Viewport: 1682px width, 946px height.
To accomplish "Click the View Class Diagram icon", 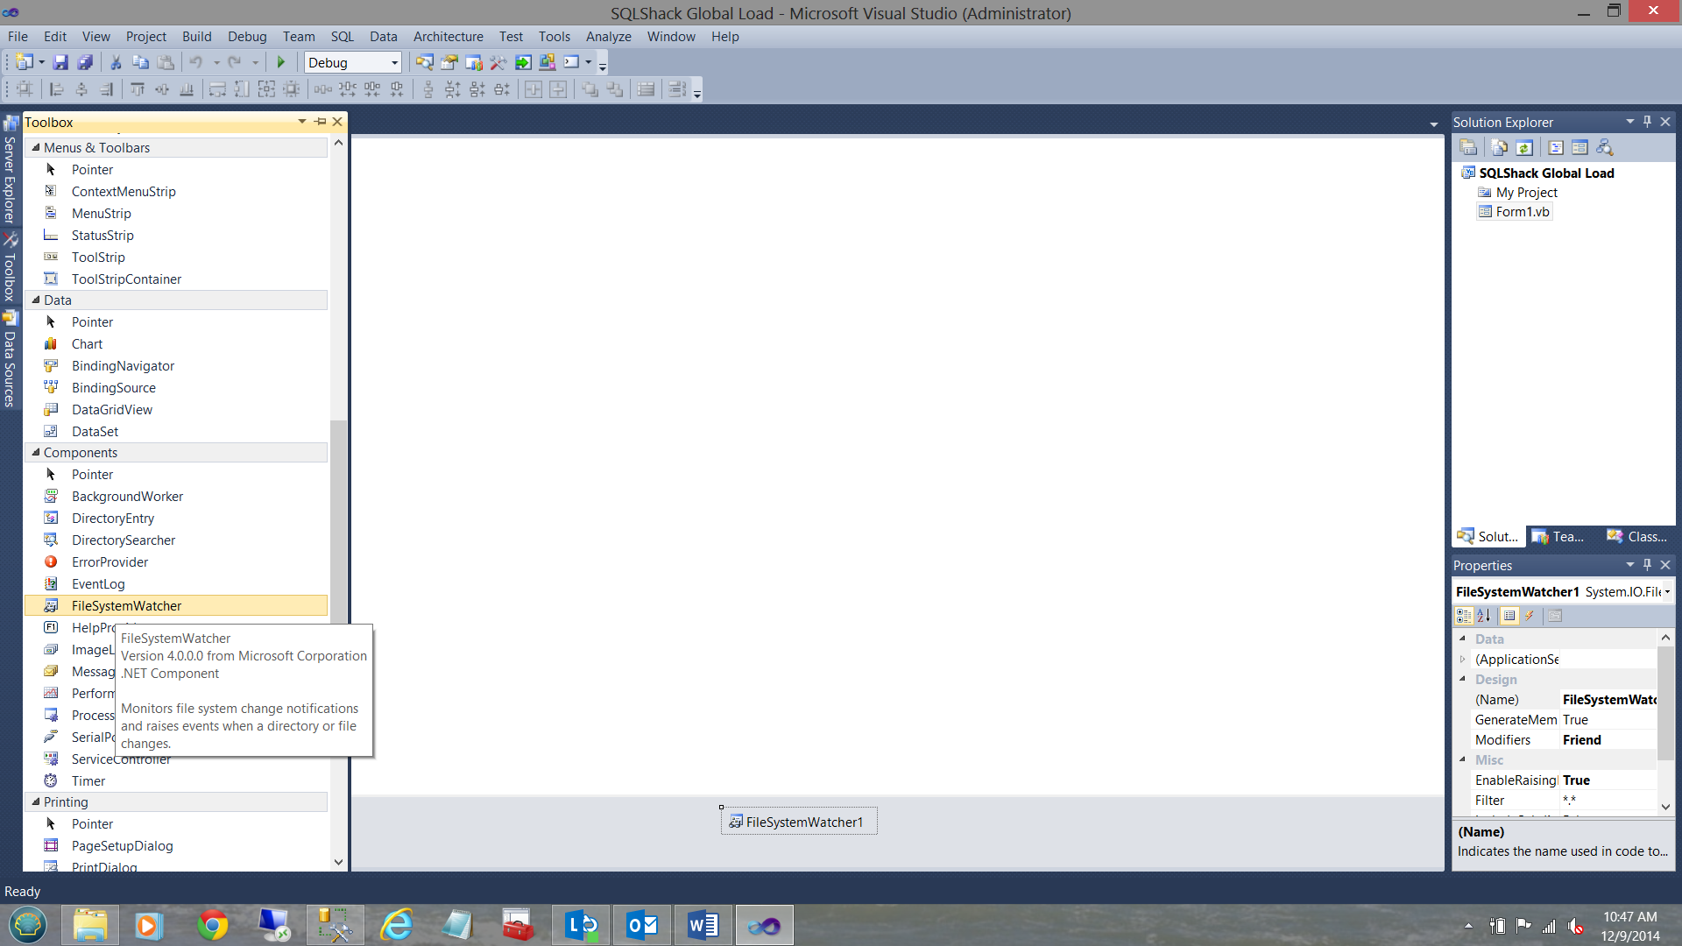I will coord(1605,147).
